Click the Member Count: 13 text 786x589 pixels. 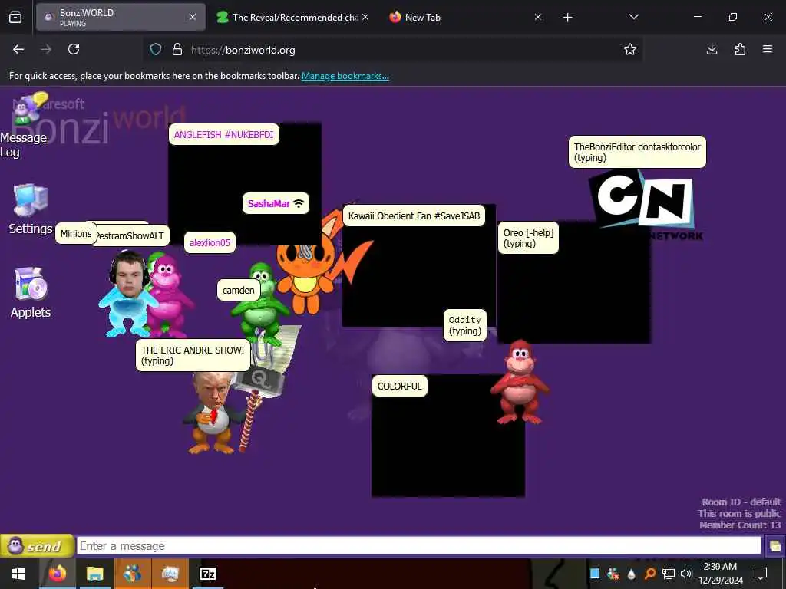(x=740, y=525)
